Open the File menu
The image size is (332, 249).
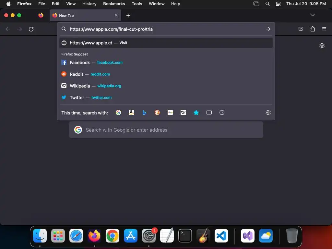pyautogui.click(x=42, y=4)
